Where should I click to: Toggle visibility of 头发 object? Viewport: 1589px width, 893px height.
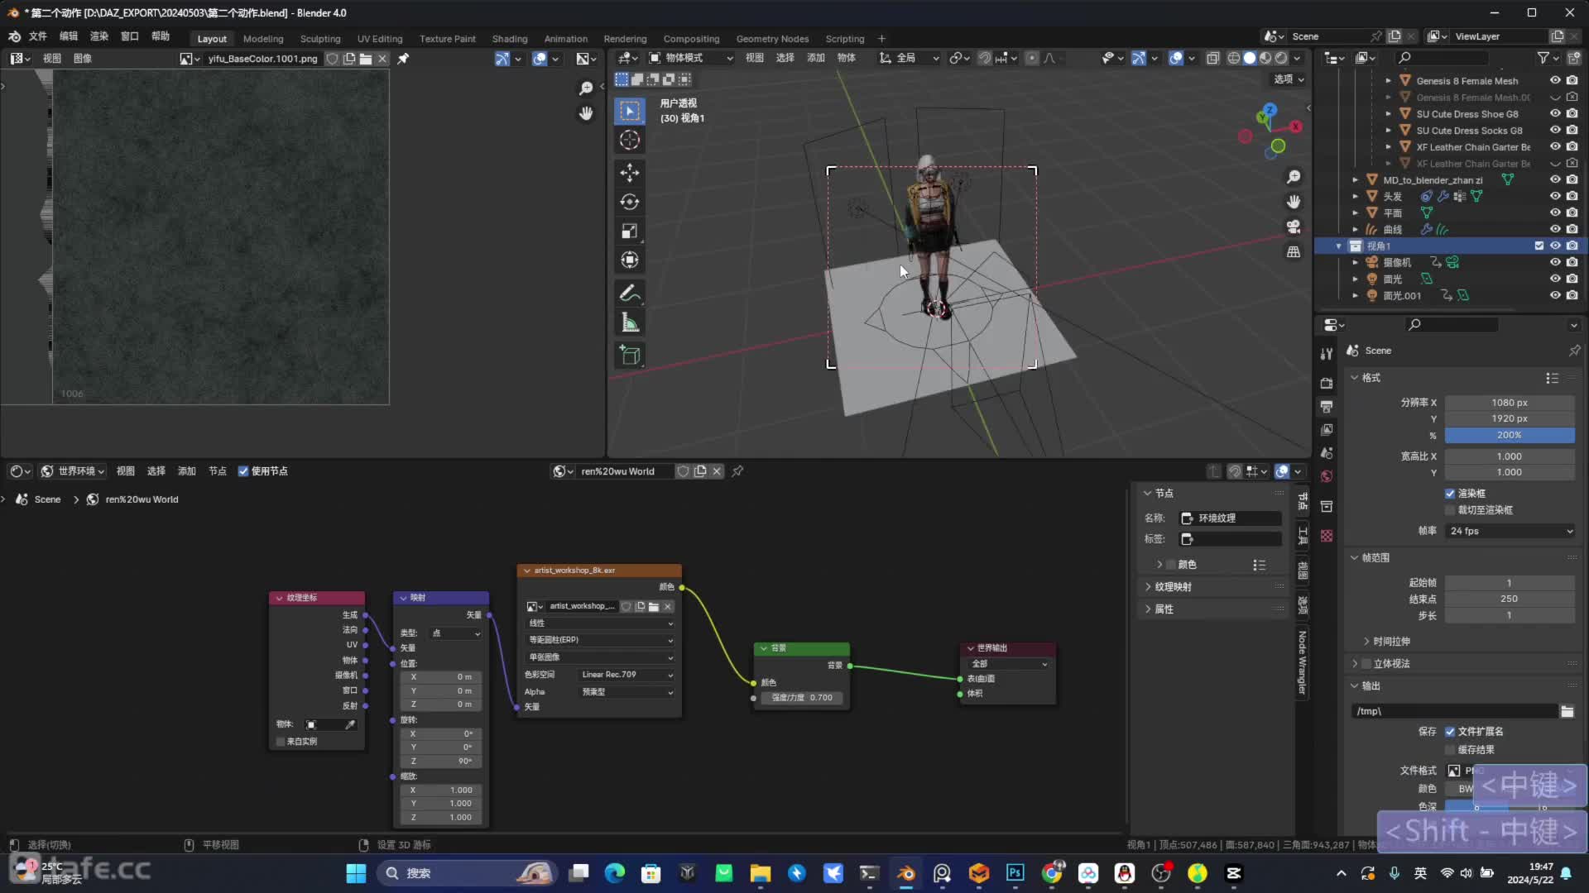1555,196
